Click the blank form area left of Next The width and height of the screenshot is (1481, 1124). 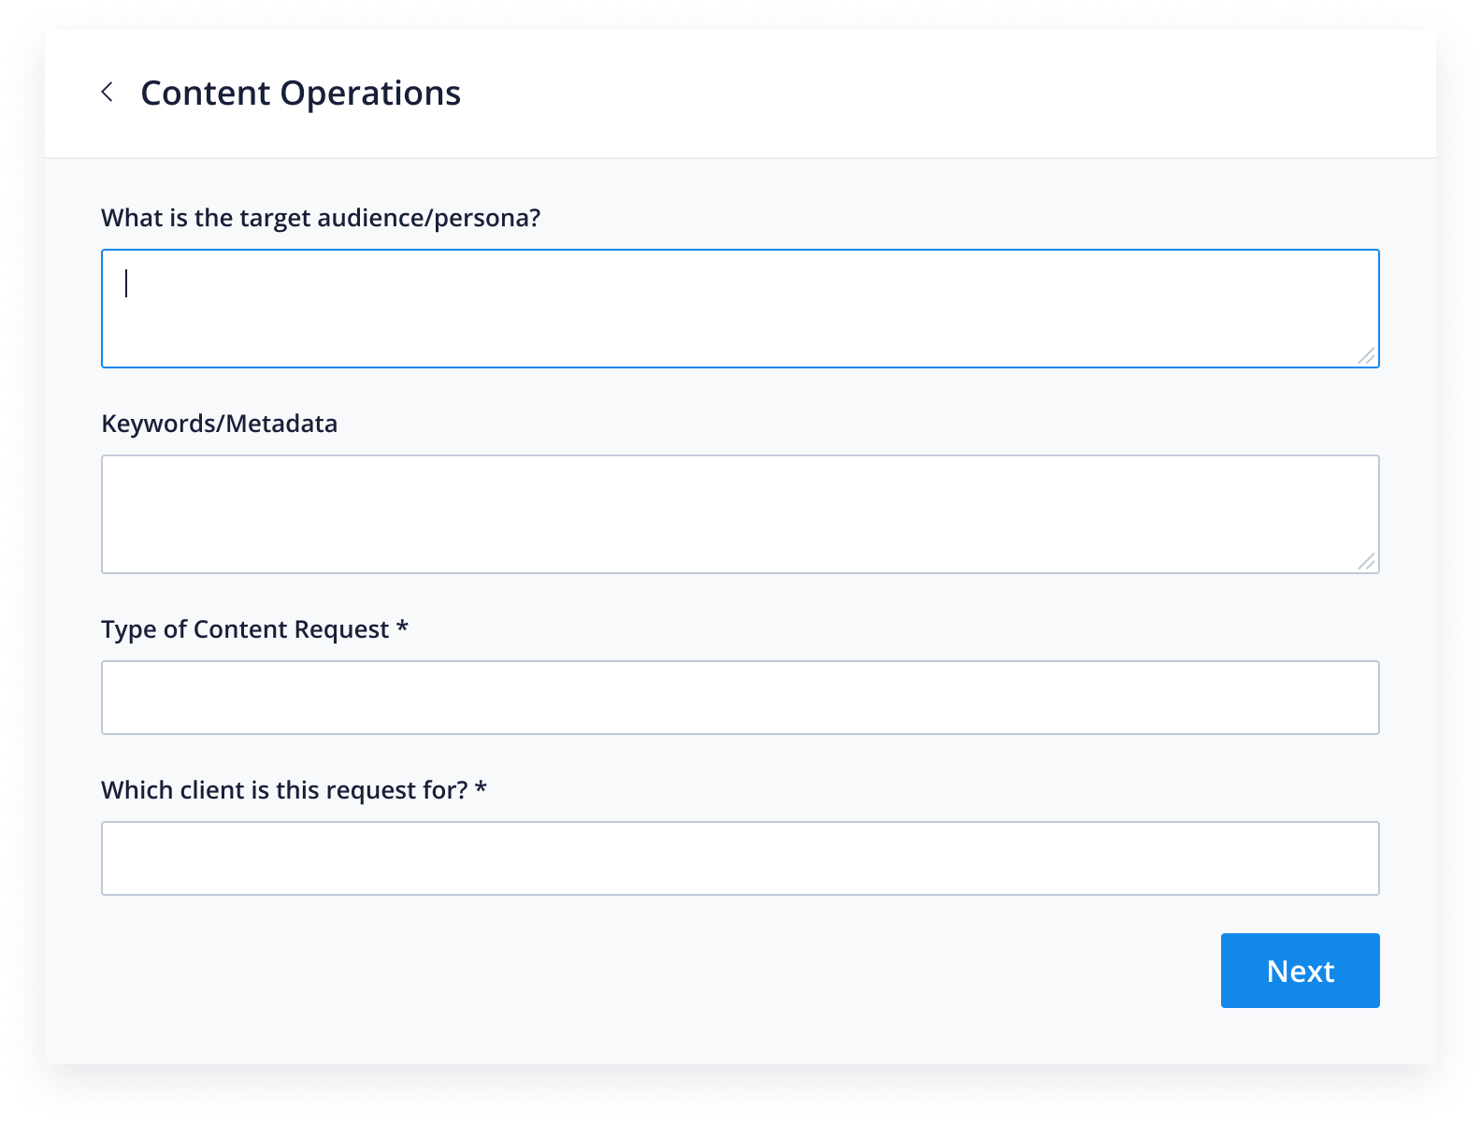pyautogui.click(x=654, y=971)
